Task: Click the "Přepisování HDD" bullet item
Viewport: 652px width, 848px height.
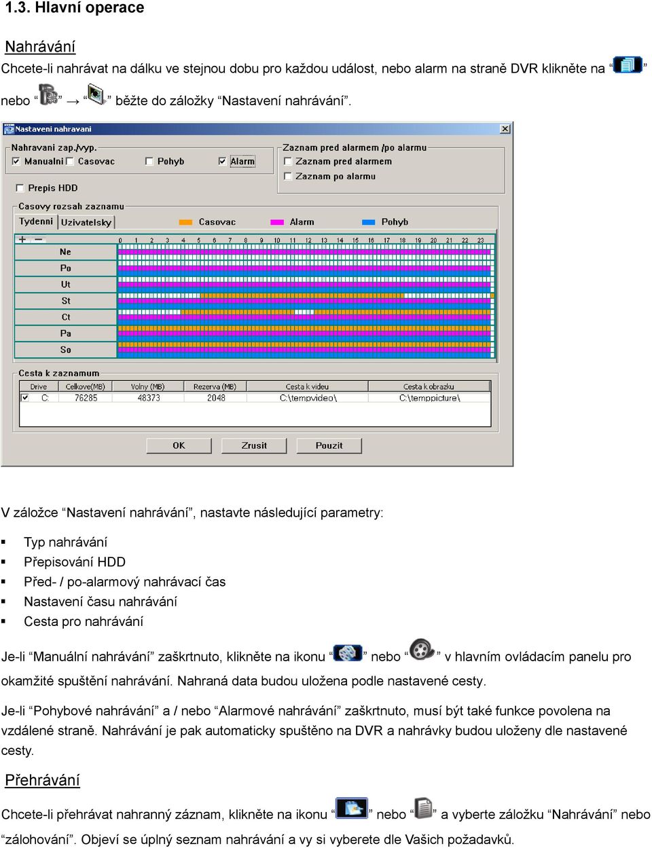Action: (75, 561)
